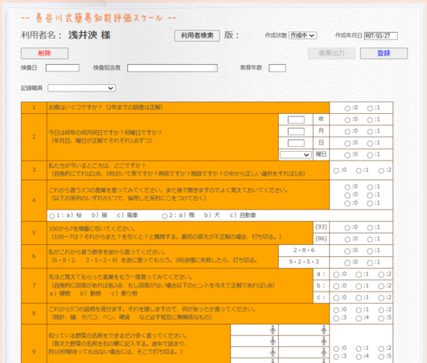Click the user name 浅井決 様

point(89,35)
